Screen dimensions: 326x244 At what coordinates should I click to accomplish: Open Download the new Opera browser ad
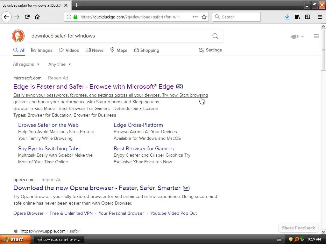(97, 188)
